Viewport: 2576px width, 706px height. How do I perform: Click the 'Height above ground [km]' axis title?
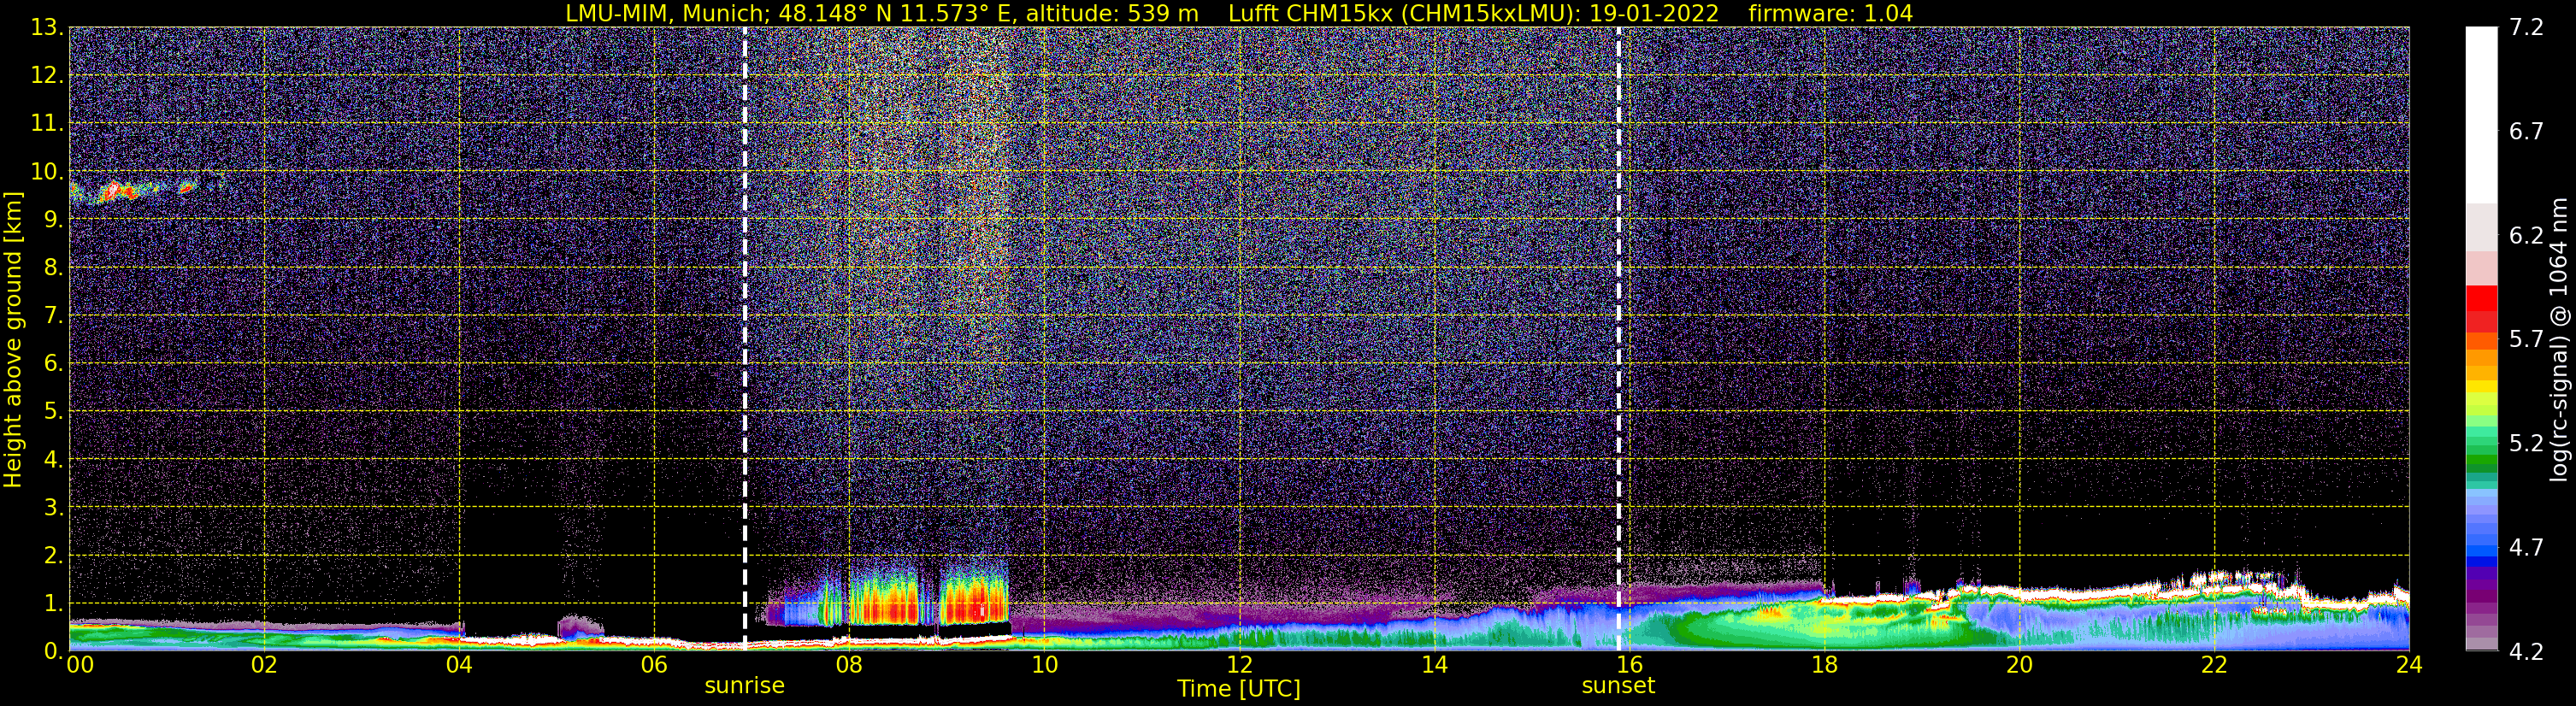coord(13,339)
